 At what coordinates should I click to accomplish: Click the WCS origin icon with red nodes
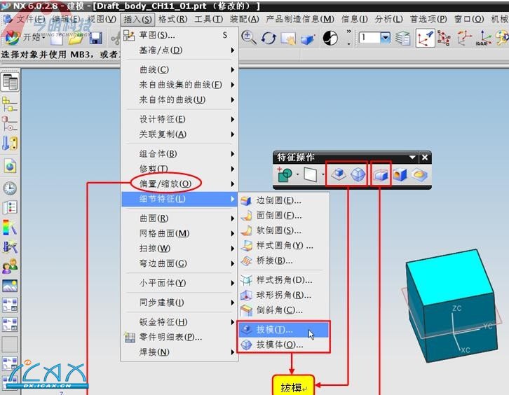444,38
